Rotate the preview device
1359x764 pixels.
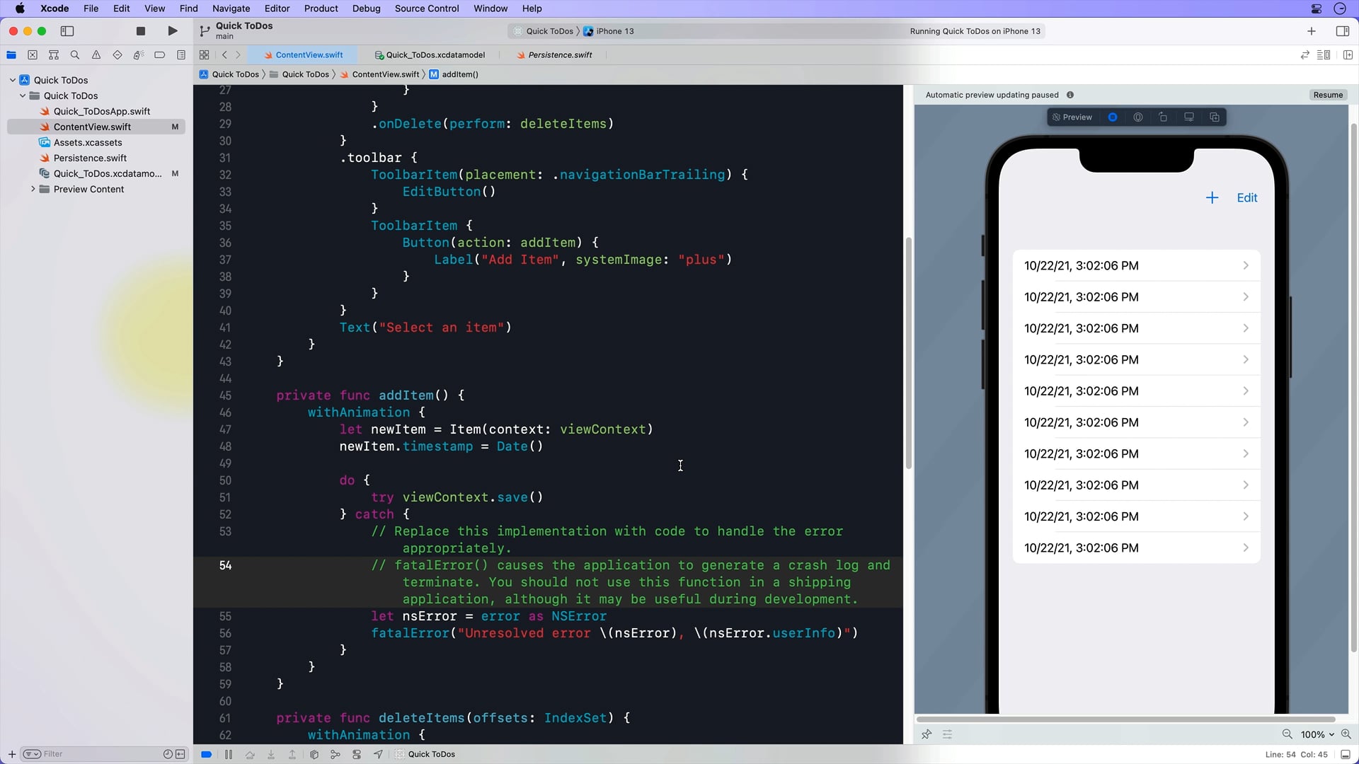(x=1164, y=117)
